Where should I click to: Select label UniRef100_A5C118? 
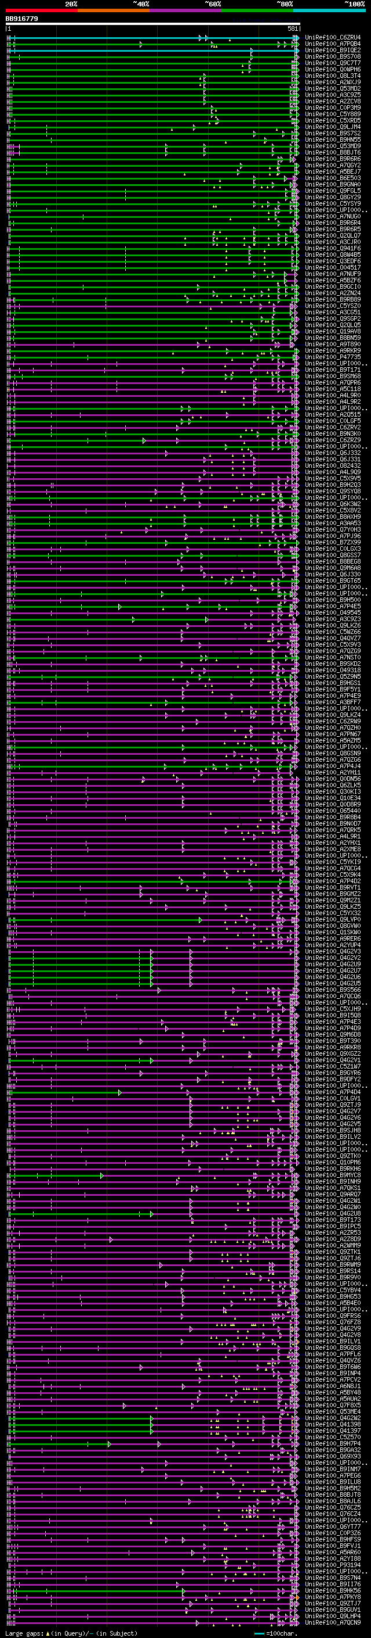pos(333,389)
